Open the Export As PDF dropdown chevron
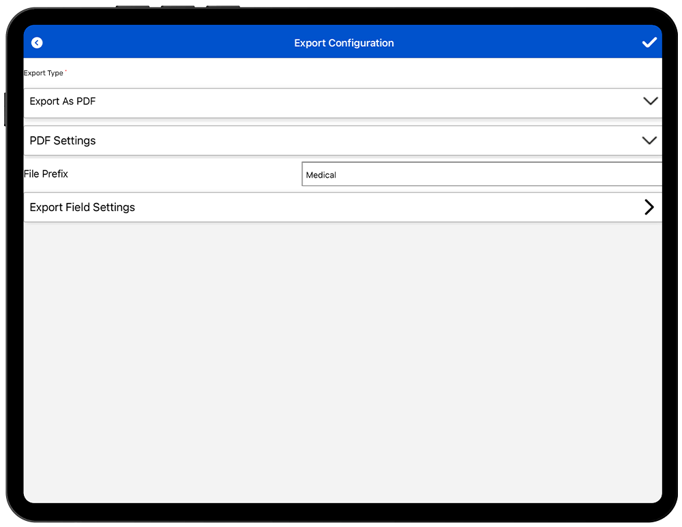682x527 pixels. pos(650,101)
